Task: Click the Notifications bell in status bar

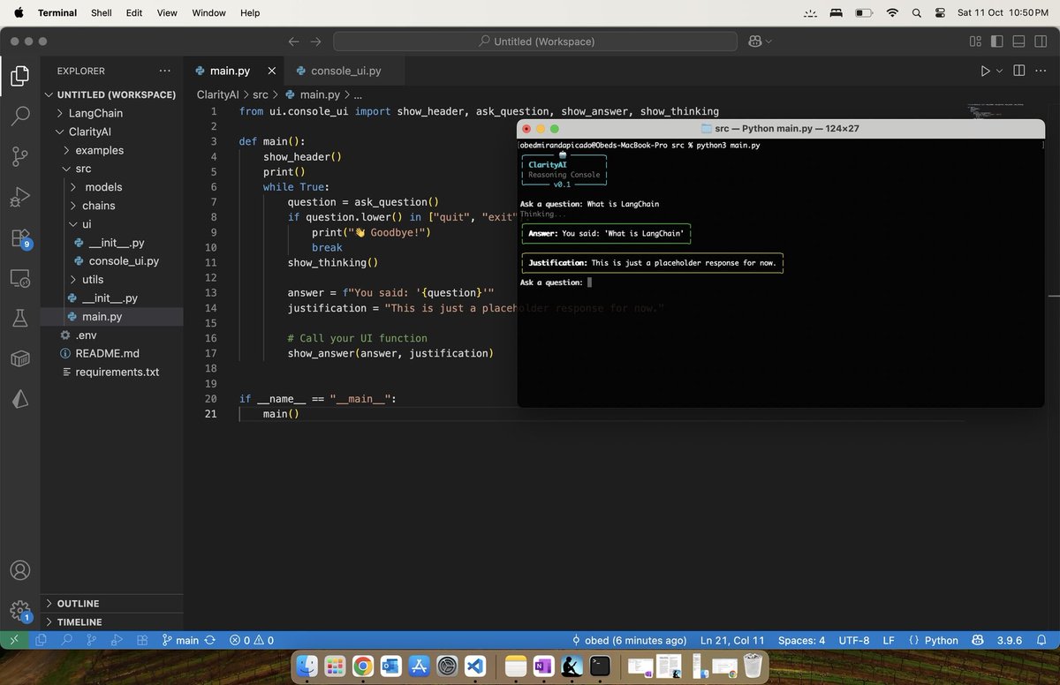Action: 1043,640
